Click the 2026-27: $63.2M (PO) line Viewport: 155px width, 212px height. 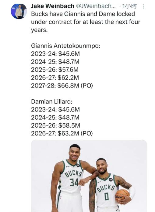coord(62,133)
